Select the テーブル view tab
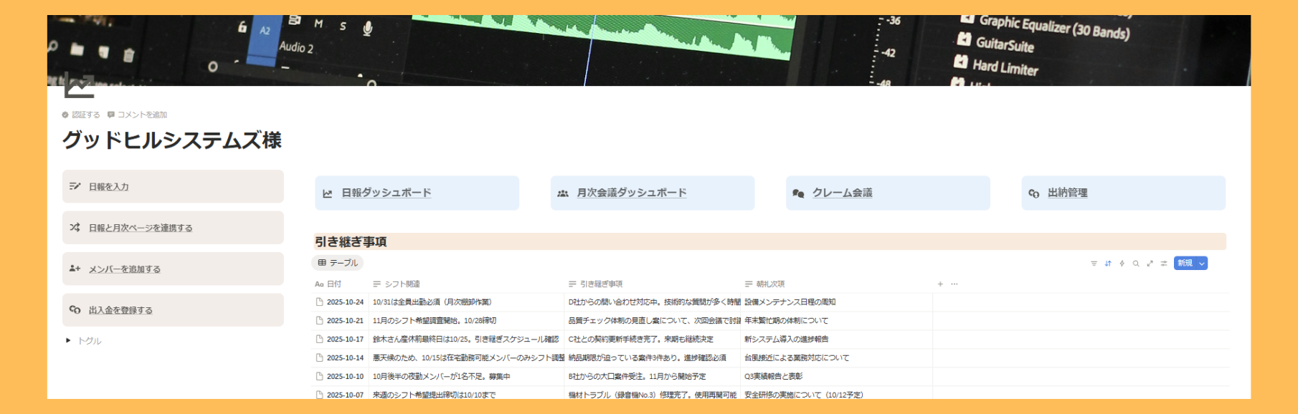The image size is (1298, 414). 338,263
